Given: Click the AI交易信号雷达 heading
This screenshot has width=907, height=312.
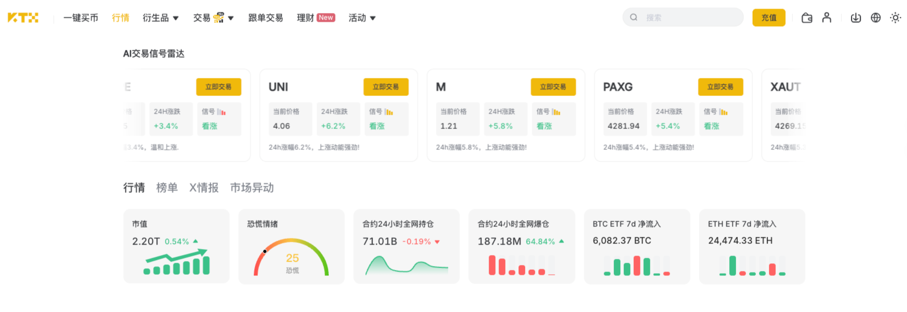Looking at the screenshot, I should point(154,53).
